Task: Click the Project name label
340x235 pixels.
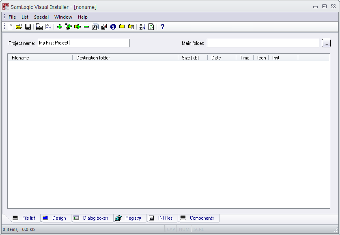Action: (22, 43)
